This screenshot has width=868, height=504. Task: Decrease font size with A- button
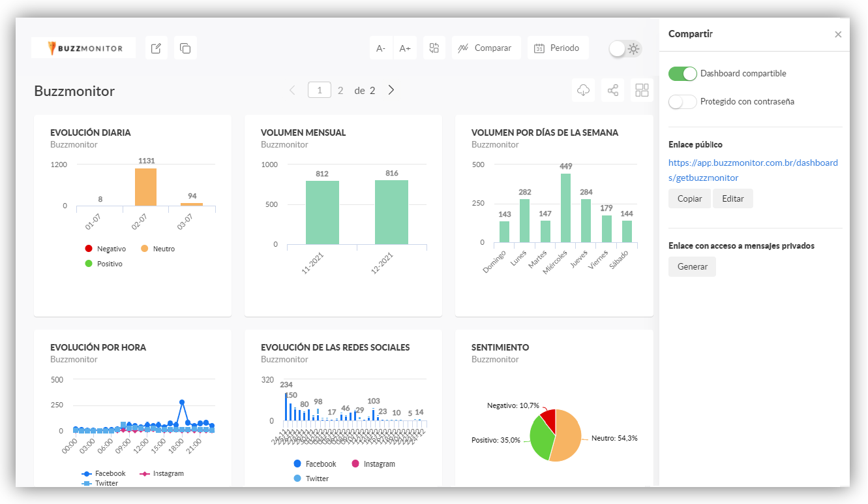coord(381,48)
